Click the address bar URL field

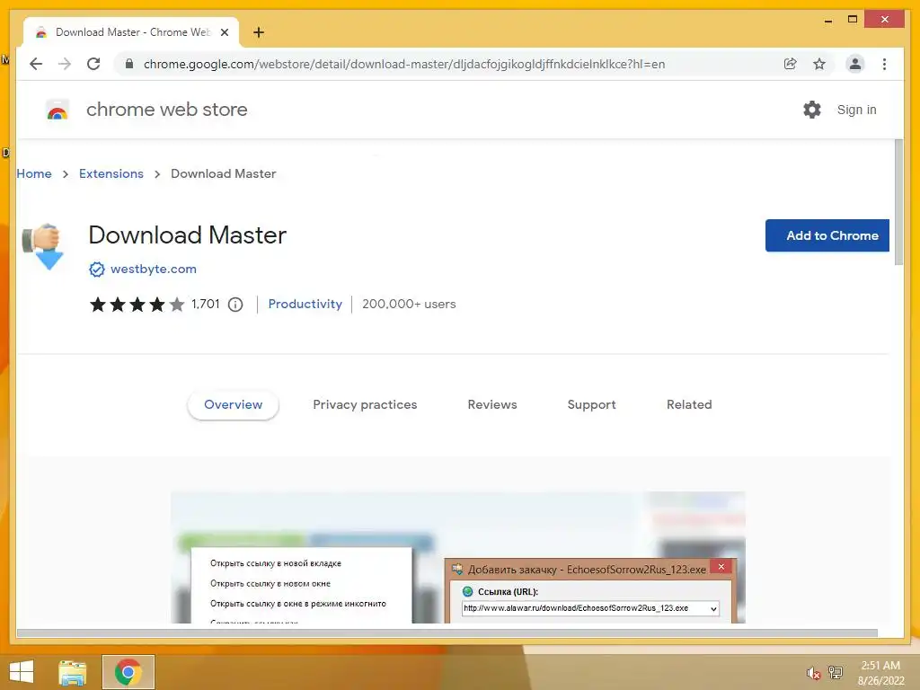(x=404, y=64)
